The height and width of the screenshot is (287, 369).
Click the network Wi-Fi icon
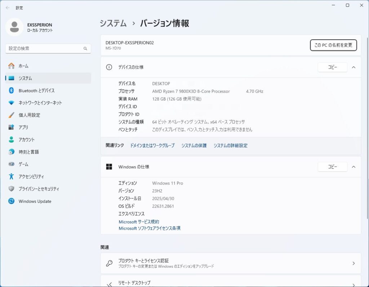point(11,103)
